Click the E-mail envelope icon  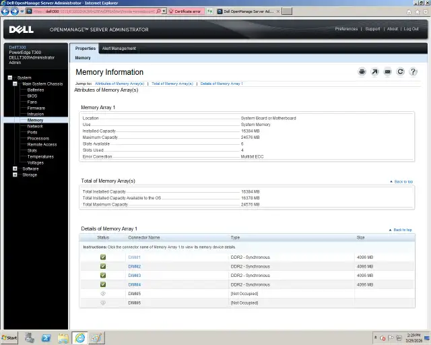coord(388,72)
